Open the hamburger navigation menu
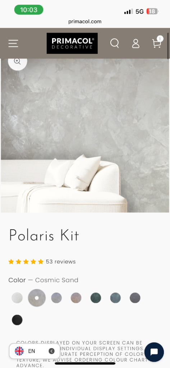The image size is (170, 368). (13, 43)
